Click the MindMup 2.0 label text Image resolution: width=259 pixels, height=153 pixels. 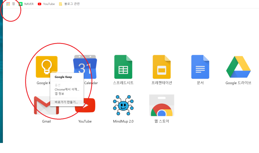point(123,121)
